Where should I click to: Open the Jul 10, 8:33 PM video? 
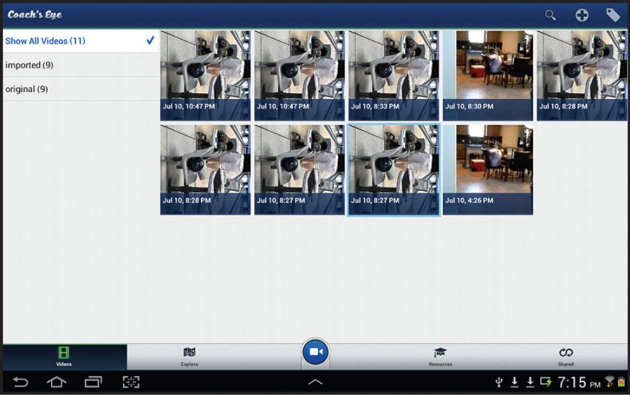(393, 76)
